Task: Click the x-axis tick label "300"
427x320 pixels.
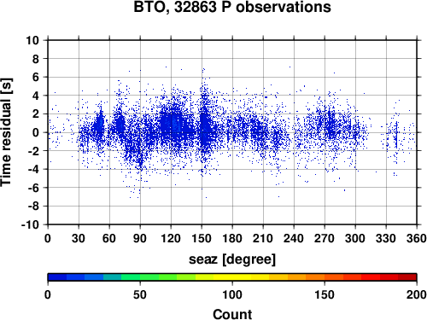Action: tap(355, 238)
